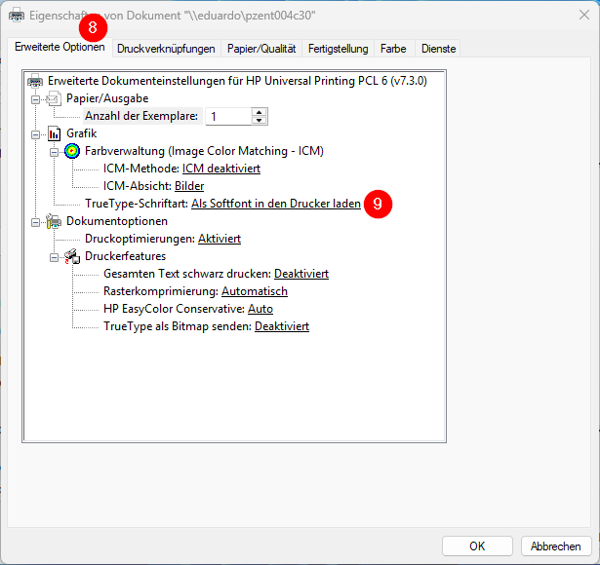Go to the Fertigstellung tab
Image resolution: width=600 pixels, height=565 pixels.
pos(339,49)
